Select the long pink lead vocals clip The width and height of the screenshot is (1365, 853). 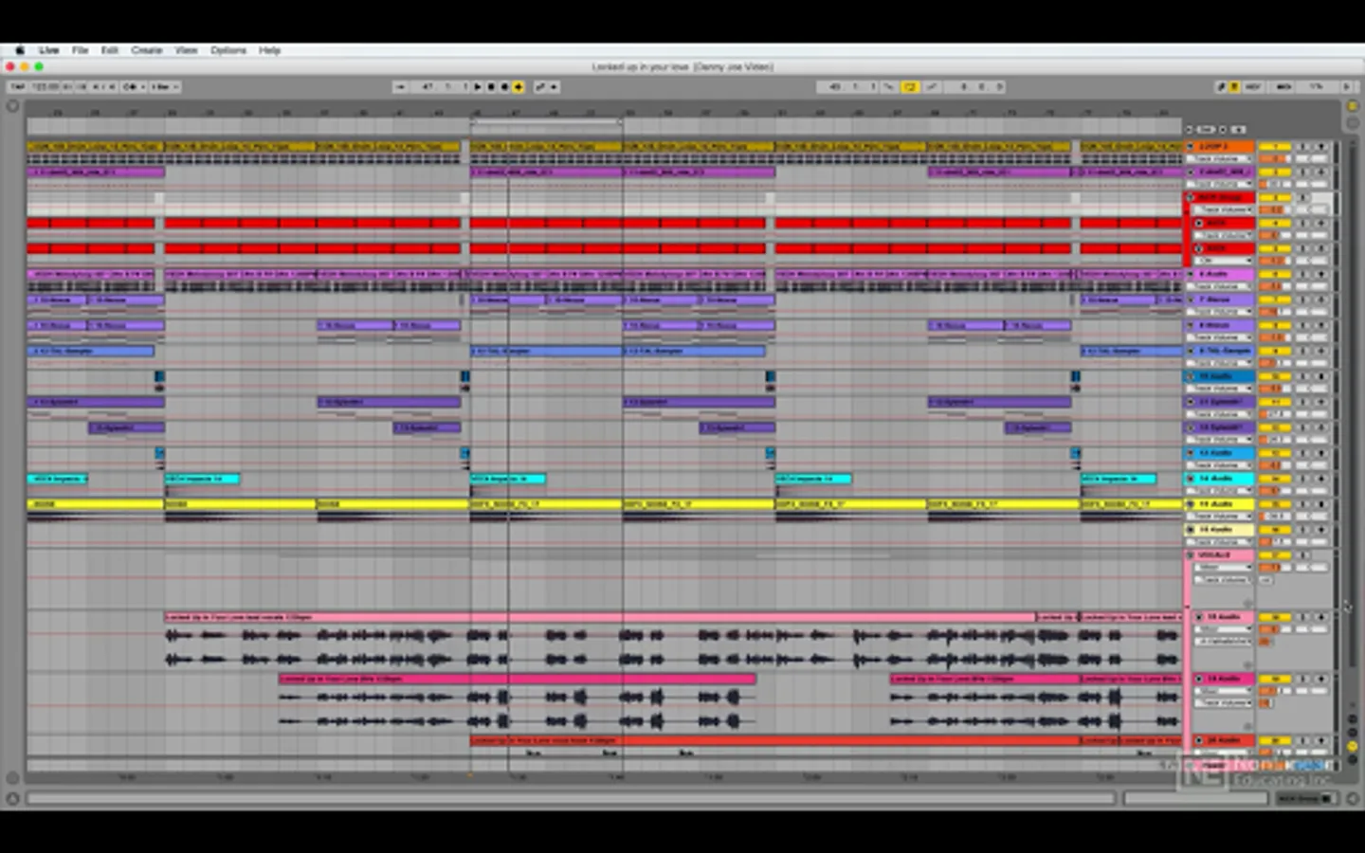pyautogui.click(x=599, y=617)
